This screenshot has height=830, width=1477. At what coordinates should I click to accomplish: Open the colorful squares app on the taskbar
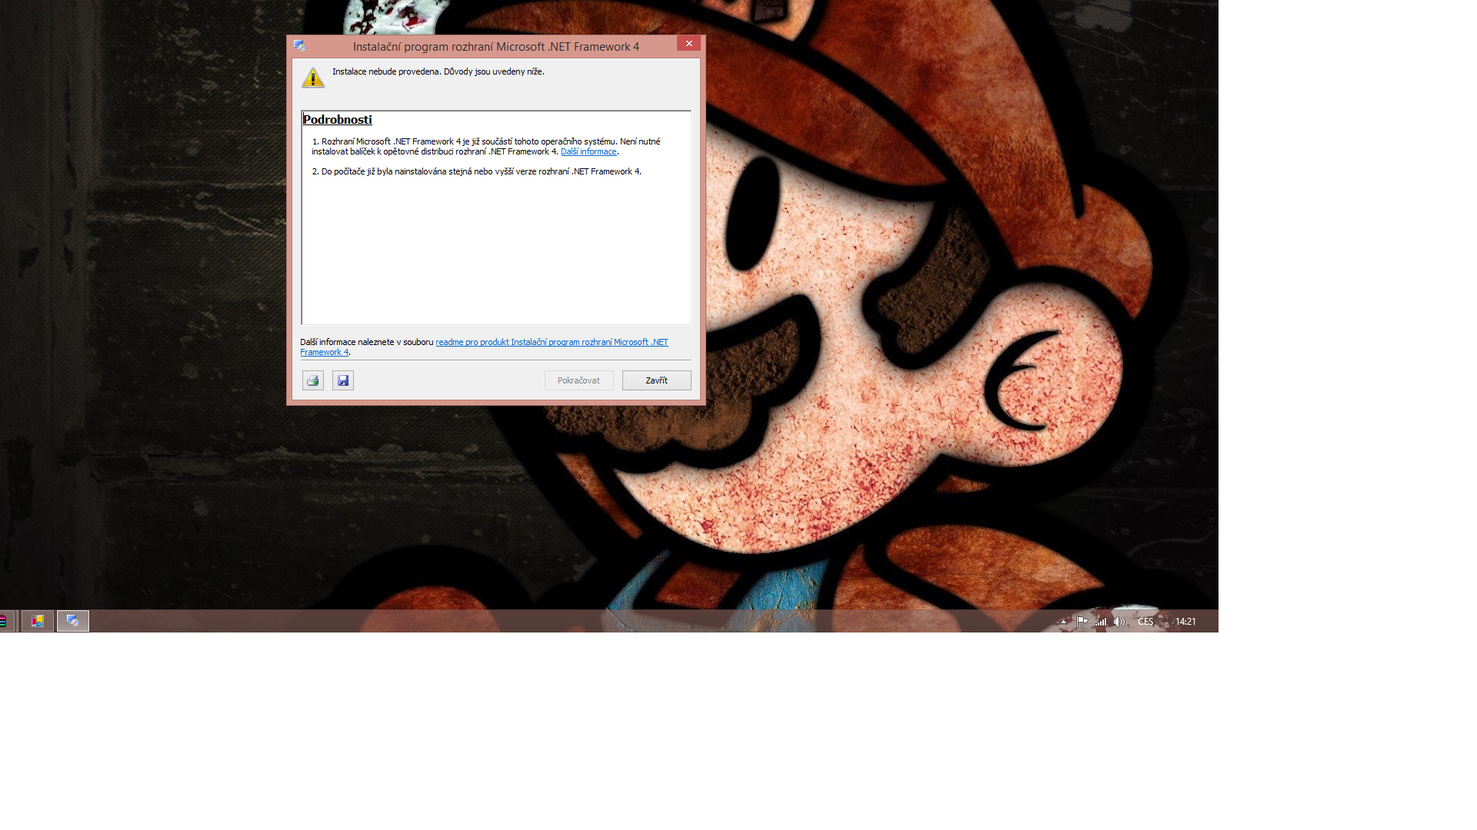pos(37,621)
